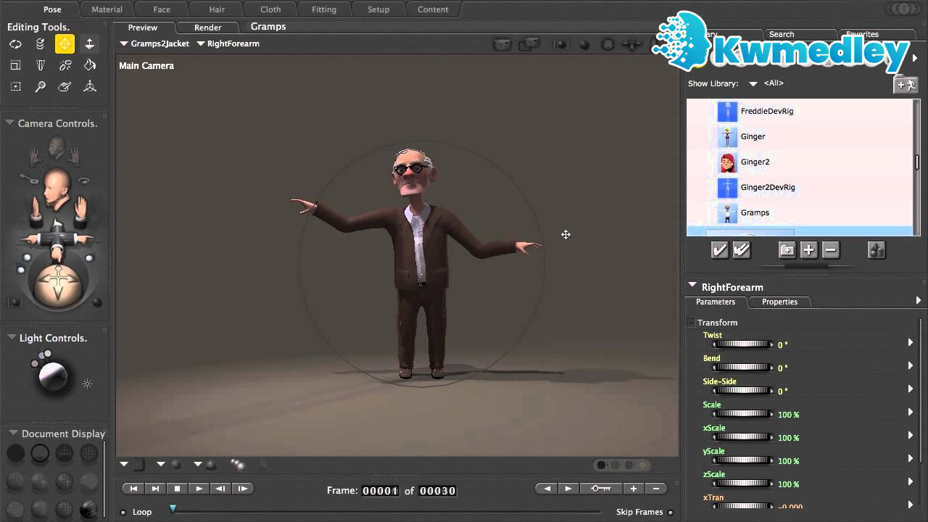Pick the Magnifier zoom tool
This screenshot has width=928, height=522.
[40, 86]
